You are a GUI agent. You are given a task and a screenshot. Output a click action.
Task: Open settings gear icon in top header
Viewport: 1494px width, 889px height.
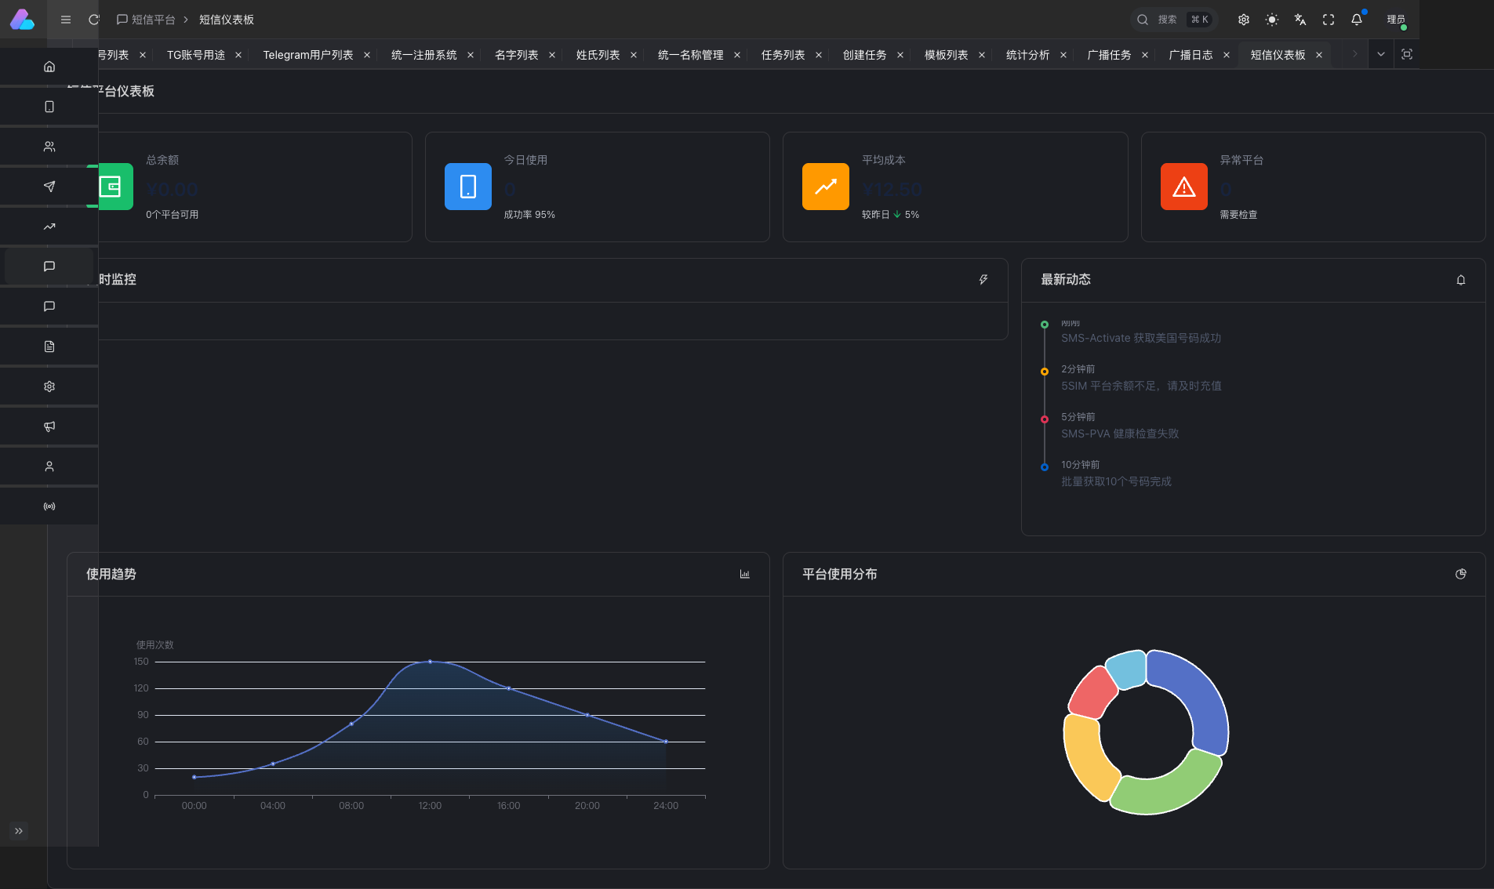[1244, 20]
